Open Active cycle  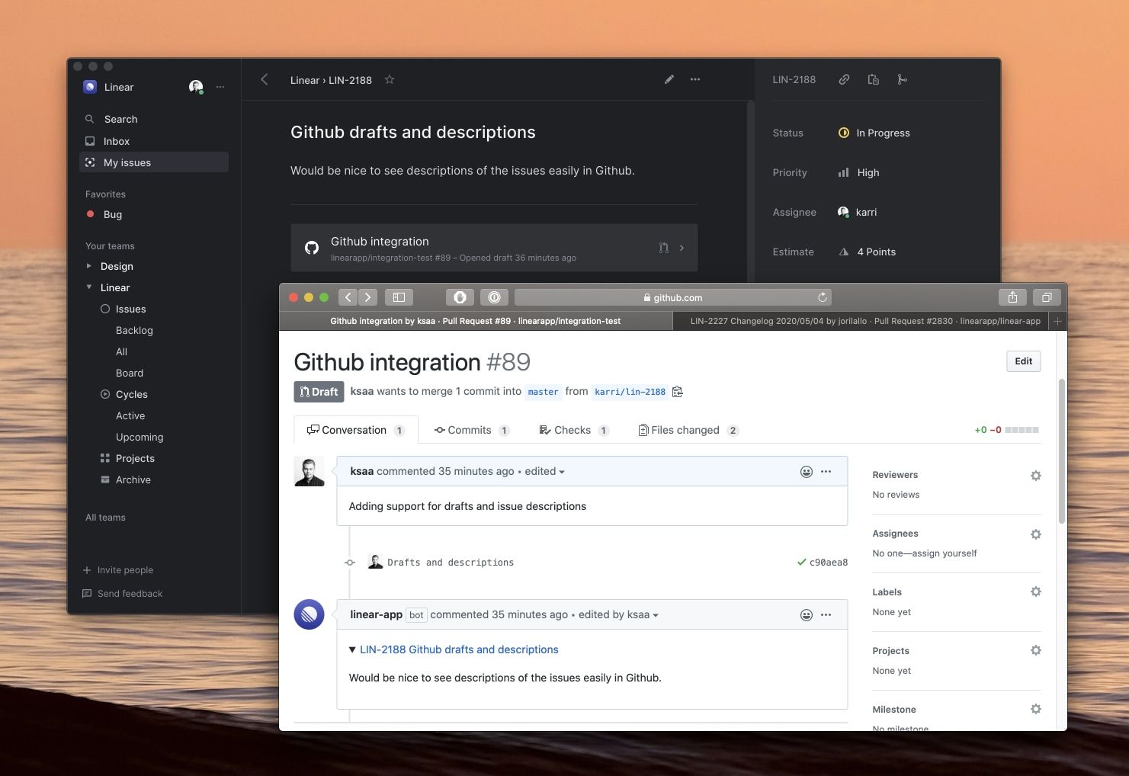[130, 415]
